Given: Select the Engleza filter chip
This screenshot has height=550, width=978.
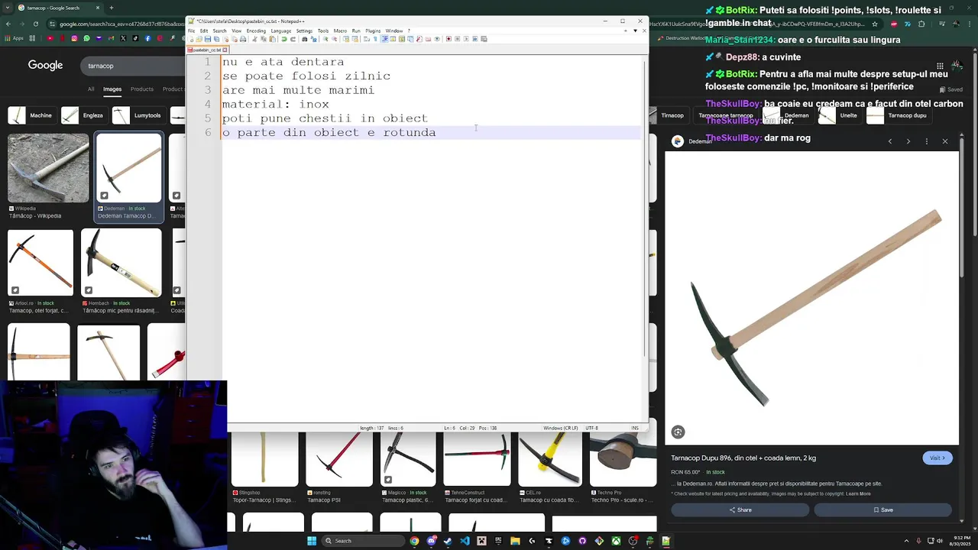Looking at the screenshot, I should (83, 115).
